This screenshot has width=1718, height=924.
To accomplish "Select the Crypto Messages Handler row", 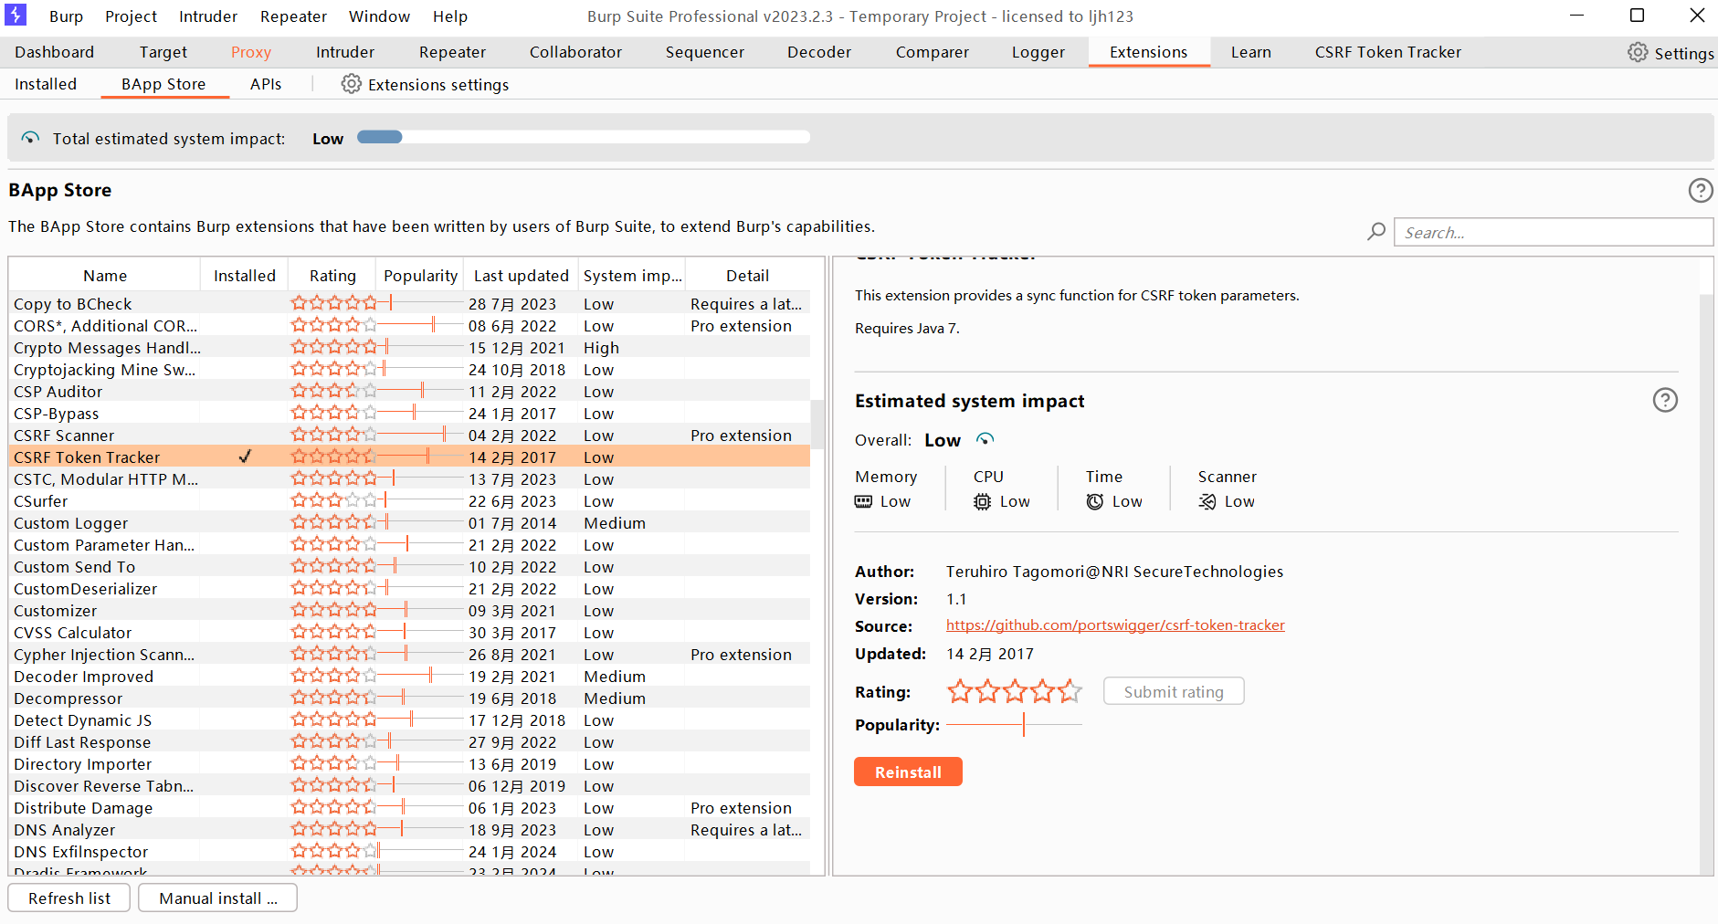I will coord(409,347).
